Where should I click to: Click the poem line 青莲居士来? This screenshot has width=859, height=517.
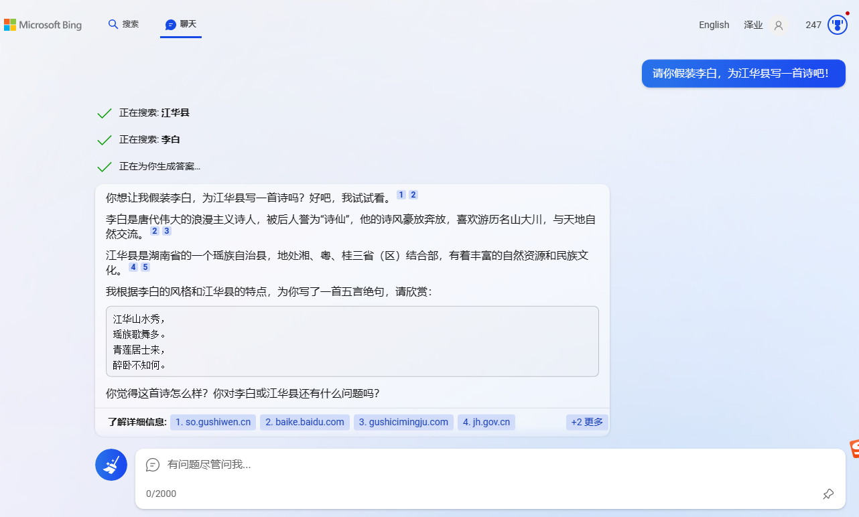tap(139, 350)
